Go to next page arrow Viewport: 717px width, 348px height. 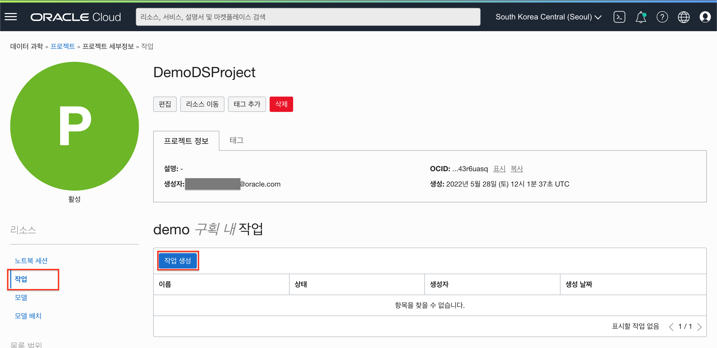(x=699, y=327)
